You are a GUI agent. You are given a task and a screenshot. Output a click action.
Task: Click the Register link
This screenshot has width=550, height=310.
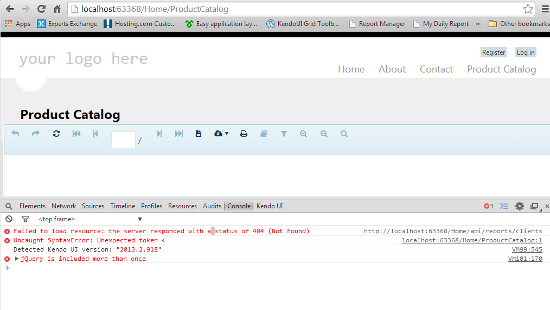click(494, 52)
